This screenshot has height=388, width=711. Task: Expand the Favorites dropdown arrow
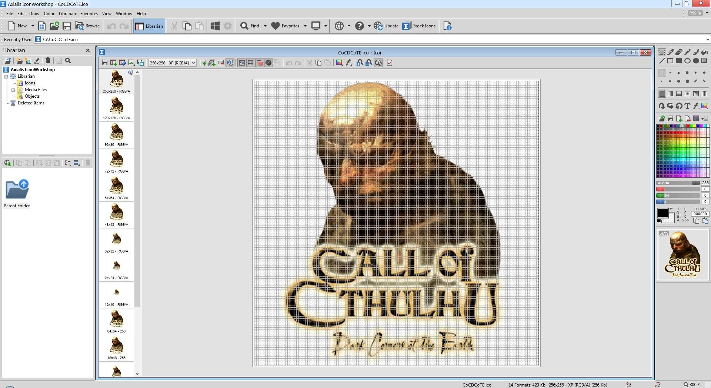[x=305, y=26]
